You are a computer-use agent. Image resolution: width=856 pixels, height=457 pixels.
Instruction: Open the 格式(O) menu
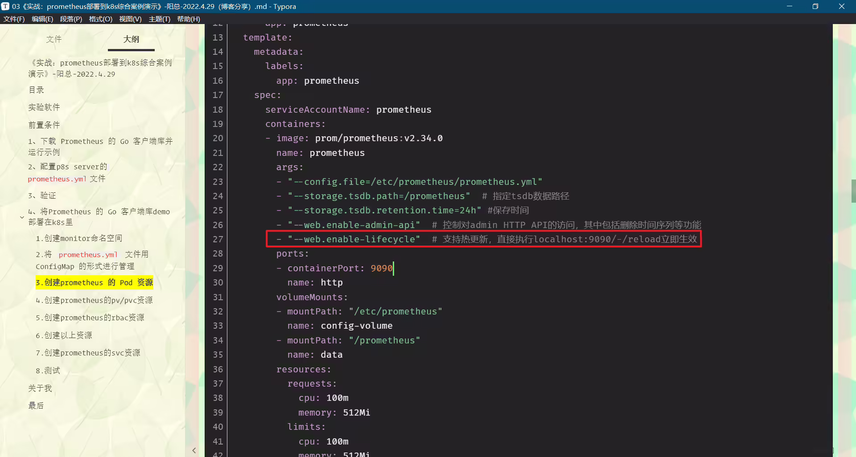(x=101, y=19)
